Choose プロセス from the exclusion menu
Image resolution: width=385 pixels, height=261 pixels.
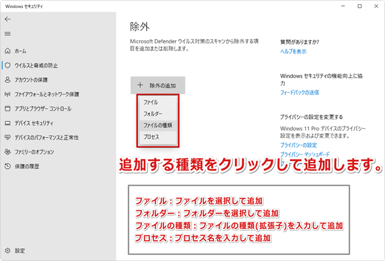158,137
